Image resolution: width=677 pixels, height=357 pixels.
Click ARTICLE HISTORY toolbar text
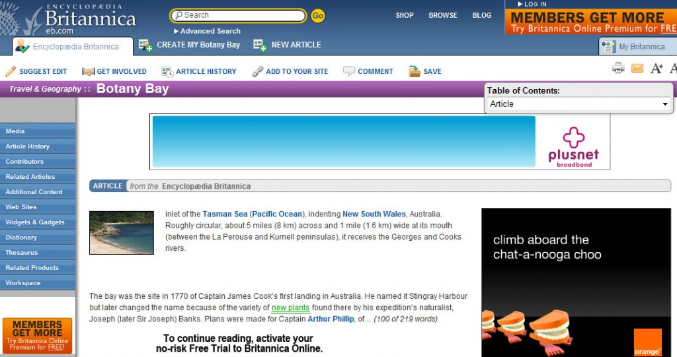206,71
